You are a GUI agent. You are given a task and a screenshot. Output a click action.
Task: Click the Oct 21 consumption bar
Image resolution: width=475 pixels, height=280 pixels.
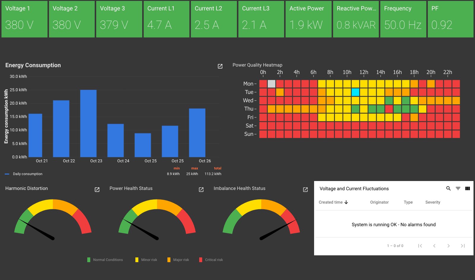point(35,135)
